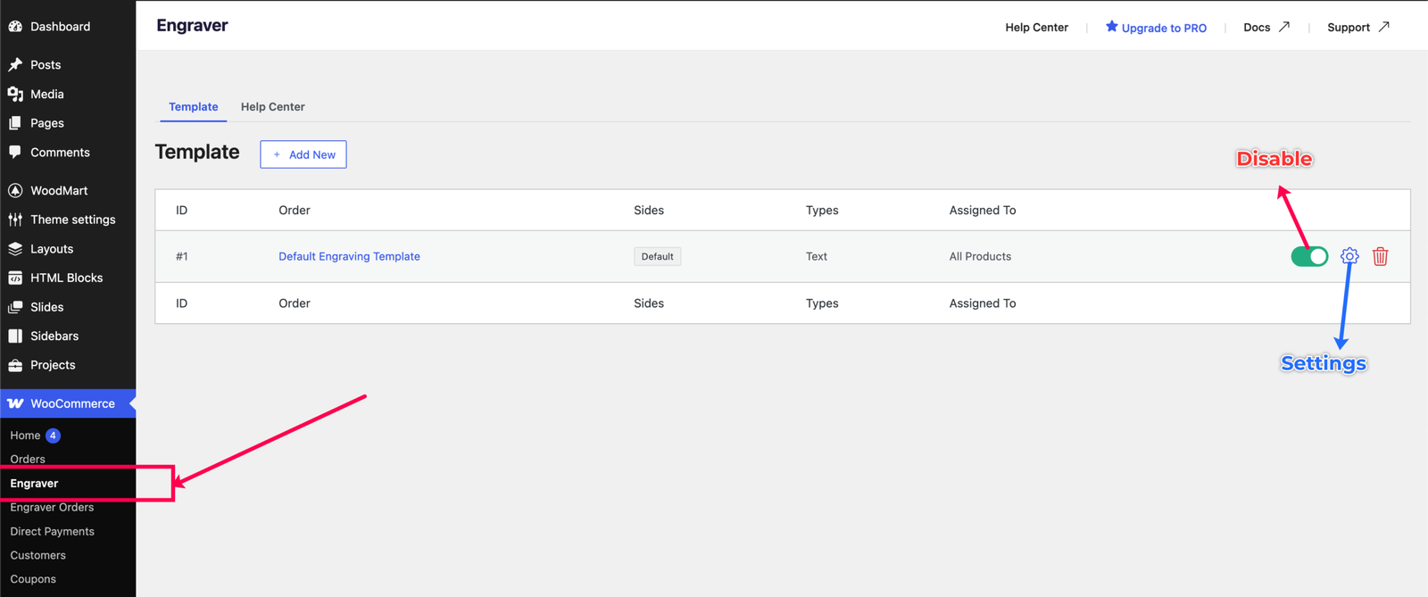1428x597 pixels.
Task: Open Media menu label
Action: [47, 94]
